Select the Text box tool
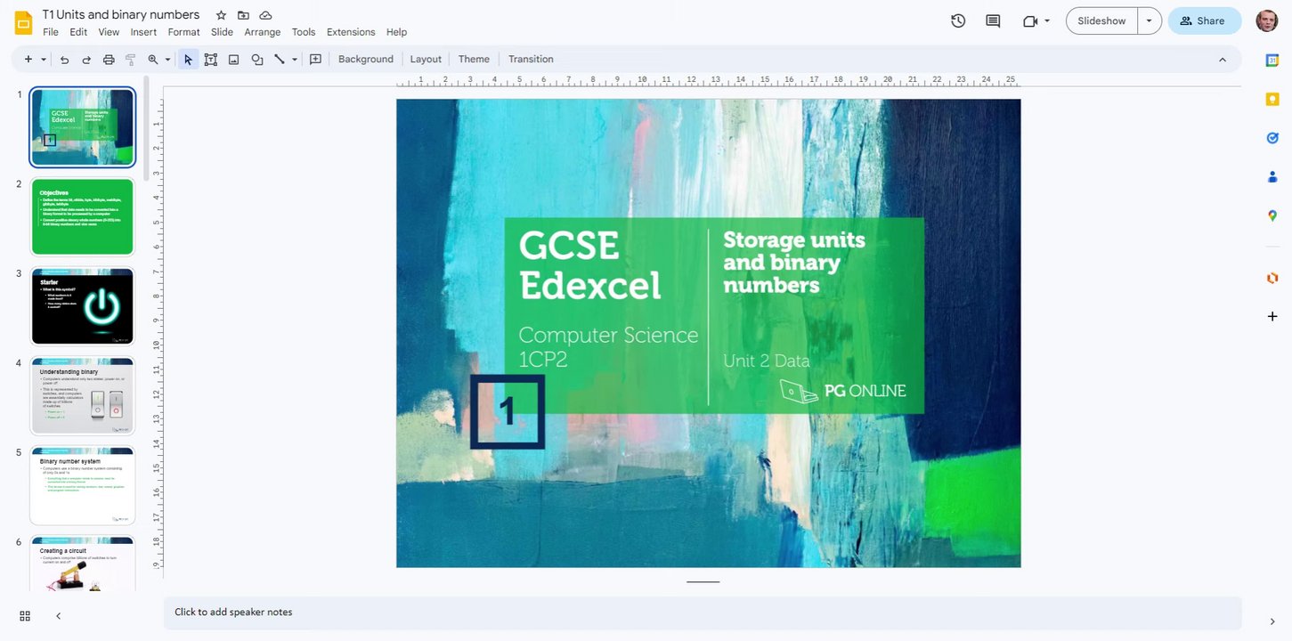Image resolution: width=1292 pixels, height=641 pixels. tap(211, 60)
